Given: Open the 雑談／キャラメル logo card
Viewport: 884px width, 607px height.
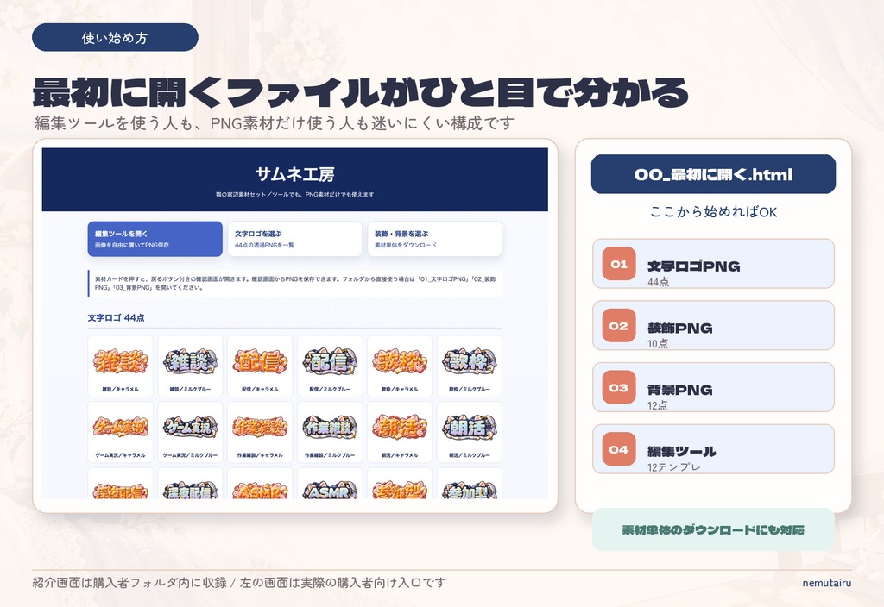Looking at the screenshot, I should click(121, 366).
